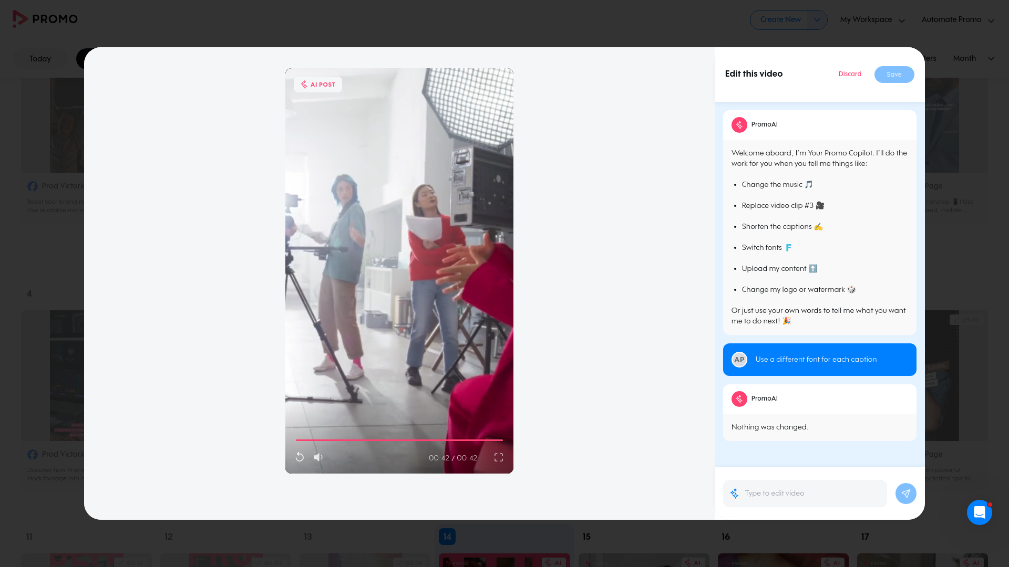Select calendar day 11

[29, 537]
